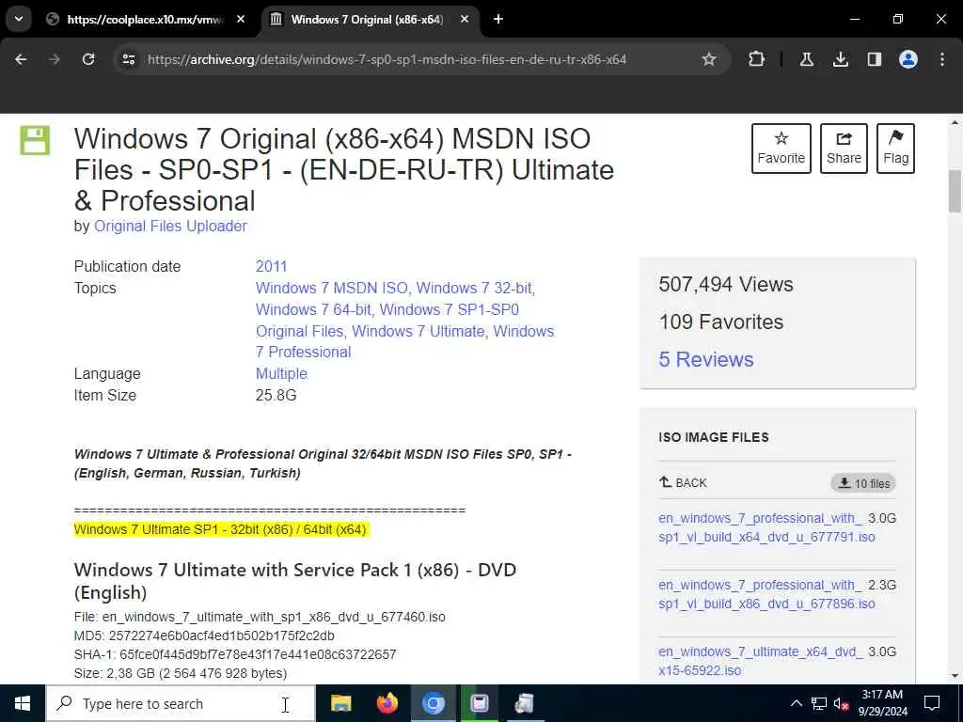Image resolution: width=963 pixels, height=722 pixels.
Task: Click the 507,494 Views text
Action: pyautogui.click(x=726, y=284)
